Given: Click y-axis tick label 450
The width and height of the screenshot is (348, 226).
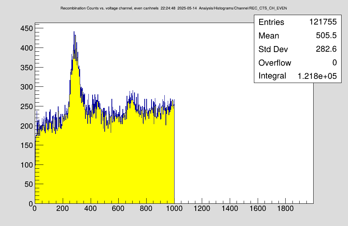Looking at the screenshot, I should (26, 29).
